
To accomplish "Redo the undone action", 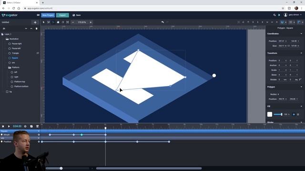I will [x=167, y=22].
